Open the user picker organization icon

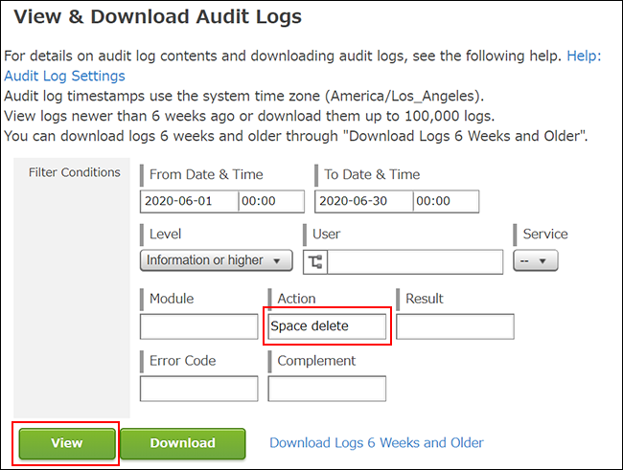316,261
